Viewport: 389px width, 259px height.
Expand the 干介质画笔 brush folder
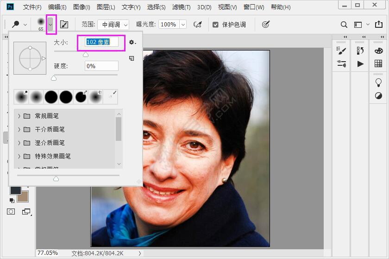point(19,129)
